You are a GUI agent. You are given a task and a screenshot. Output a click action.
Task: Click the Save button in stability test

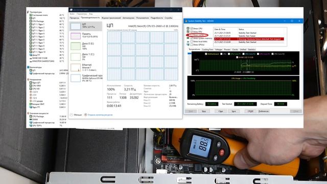tap(234, 111)
